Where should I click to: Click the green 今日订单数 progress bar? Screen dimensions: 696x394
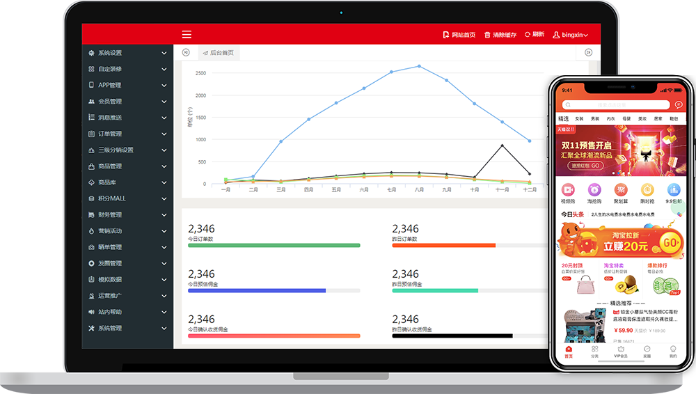click(x=274, y=245)
